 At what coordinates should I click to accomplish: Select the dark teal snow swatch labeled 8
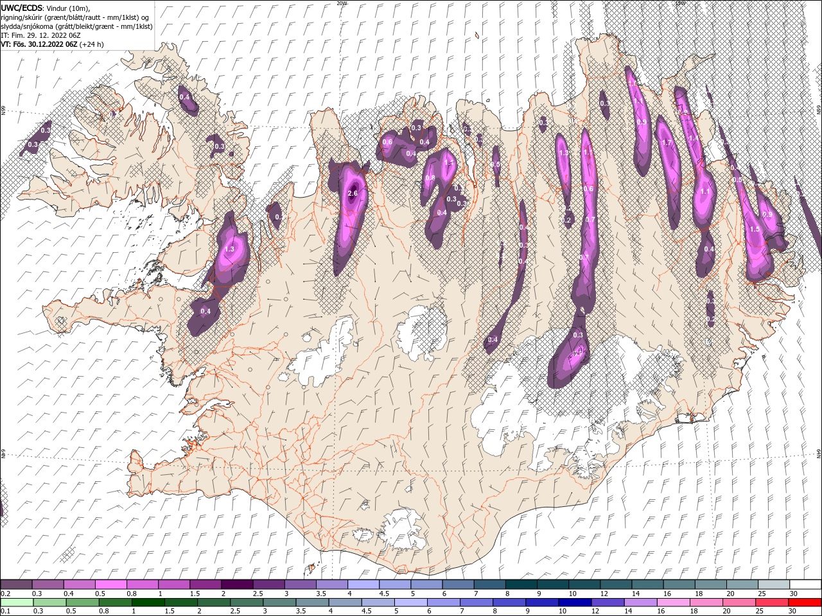tap(520, 585)
